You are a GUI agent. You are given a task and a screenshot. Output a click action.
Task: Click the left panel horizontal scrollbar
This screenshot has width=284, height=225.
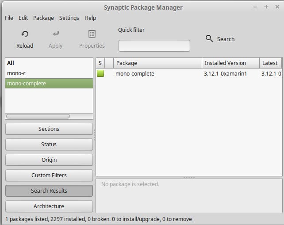point(38,116)
